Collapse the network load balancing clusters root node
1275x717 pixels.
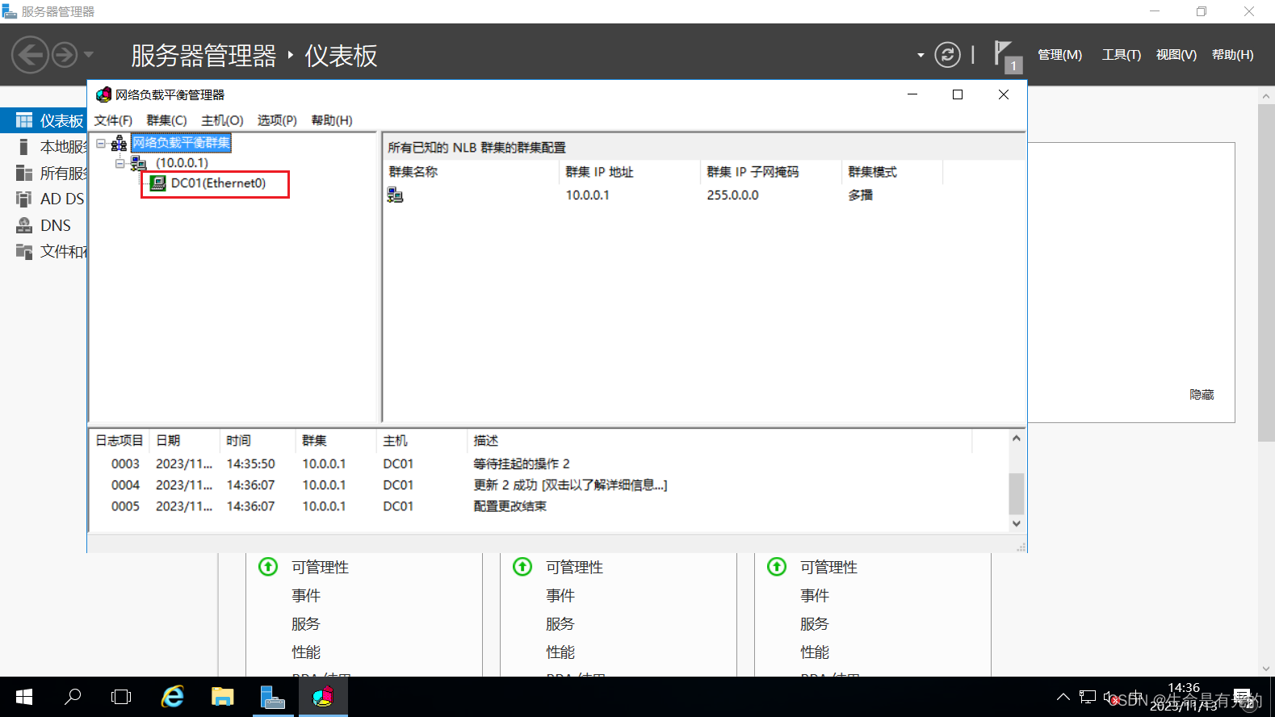pos(101,143)
